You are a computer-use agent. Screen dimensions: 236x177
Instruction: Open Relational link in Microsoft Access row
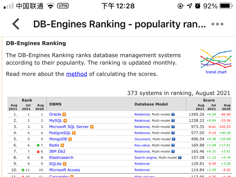pyautogui.click(x=142, y=170)
